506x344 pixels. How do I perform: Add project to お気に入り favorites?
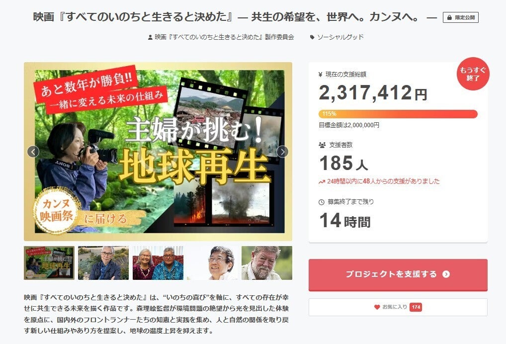click(x=398, y=307)
